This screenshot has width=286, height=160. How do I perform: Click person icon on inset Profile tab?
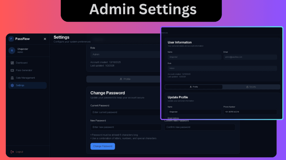click(x=190, y=87)
